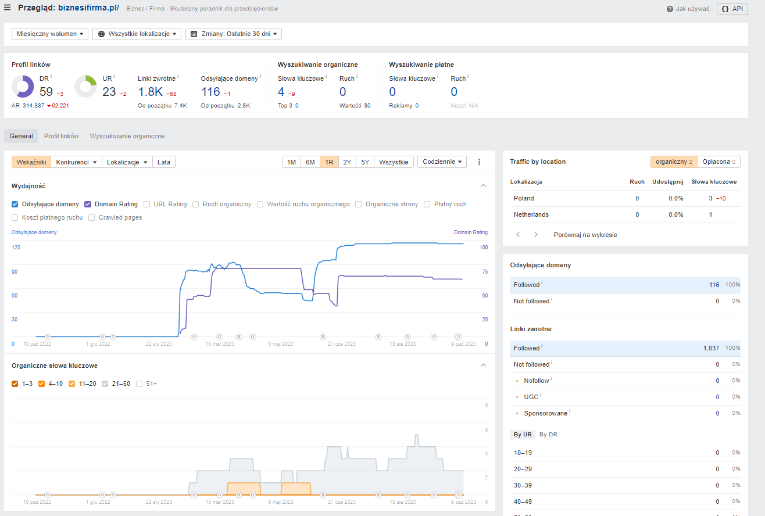
Task: Open the Codziennie interval dropdown
Action: click(x=442, y=162)
